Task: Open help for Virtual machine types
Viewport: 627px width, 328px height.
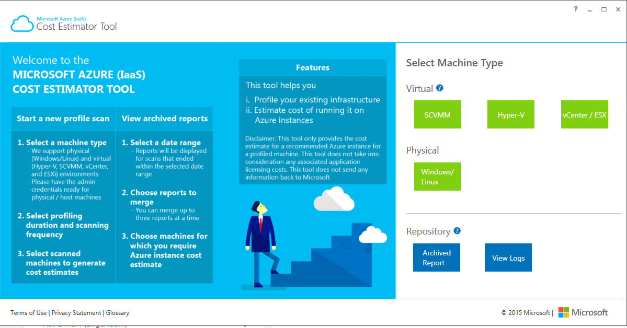Action: tap(439, 88)
